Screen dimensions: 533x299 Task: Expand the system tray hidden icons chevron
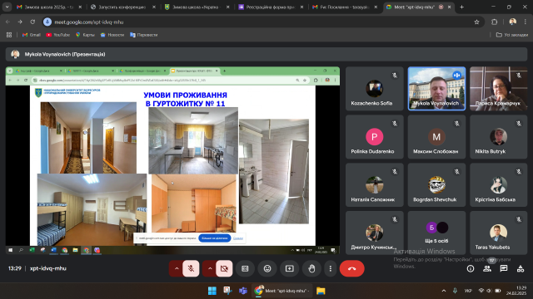tap(444, 291)
